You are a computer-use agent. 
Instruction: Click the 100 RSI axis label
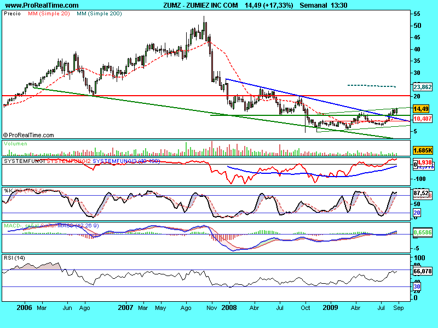pos(419,258)
